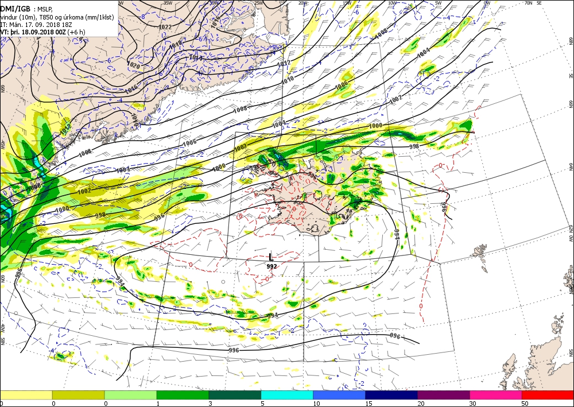Click the cyan legend swatch
The width and height of the screenshot is (574, 407).
[287, 395]
